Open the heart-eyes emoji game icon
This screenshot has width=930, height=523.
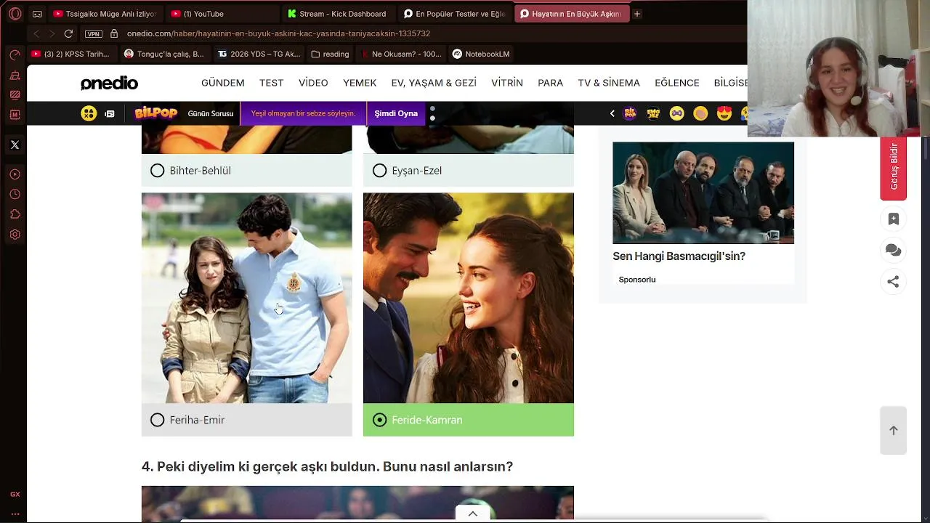click(724, 113)
